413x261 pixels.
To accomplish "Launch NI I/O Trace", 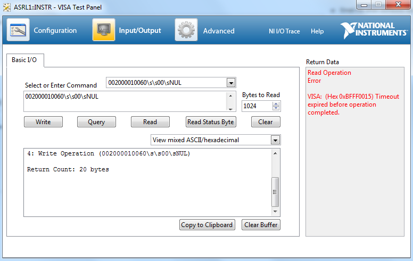I will click(x=284, y=31).
